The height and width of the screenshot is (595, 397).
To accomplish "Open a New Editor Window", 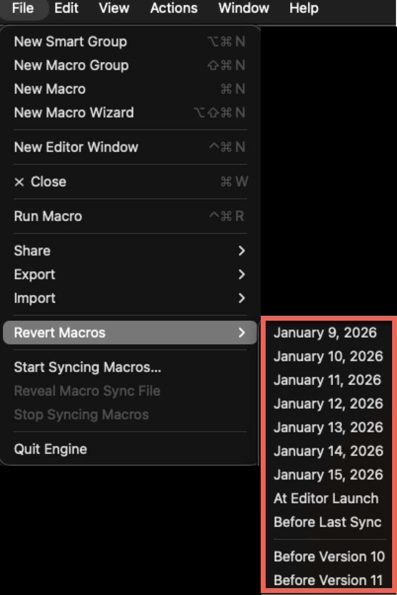I will [76, 147].
